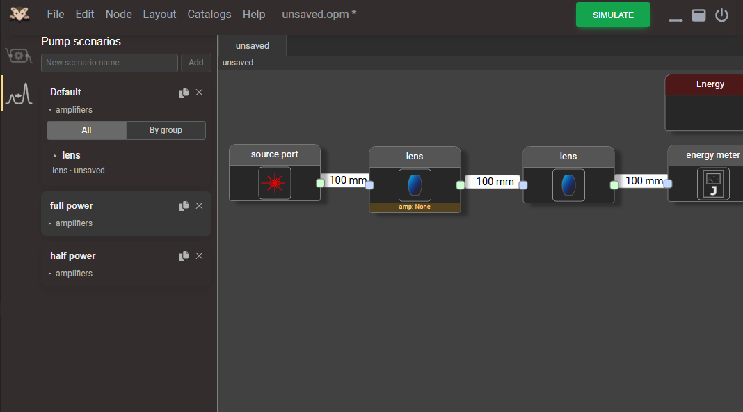Maximize the application window
Screen dimensions: 743x412
699,15
